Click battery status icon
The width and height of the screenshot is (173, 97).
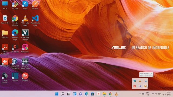click(159, 94)
